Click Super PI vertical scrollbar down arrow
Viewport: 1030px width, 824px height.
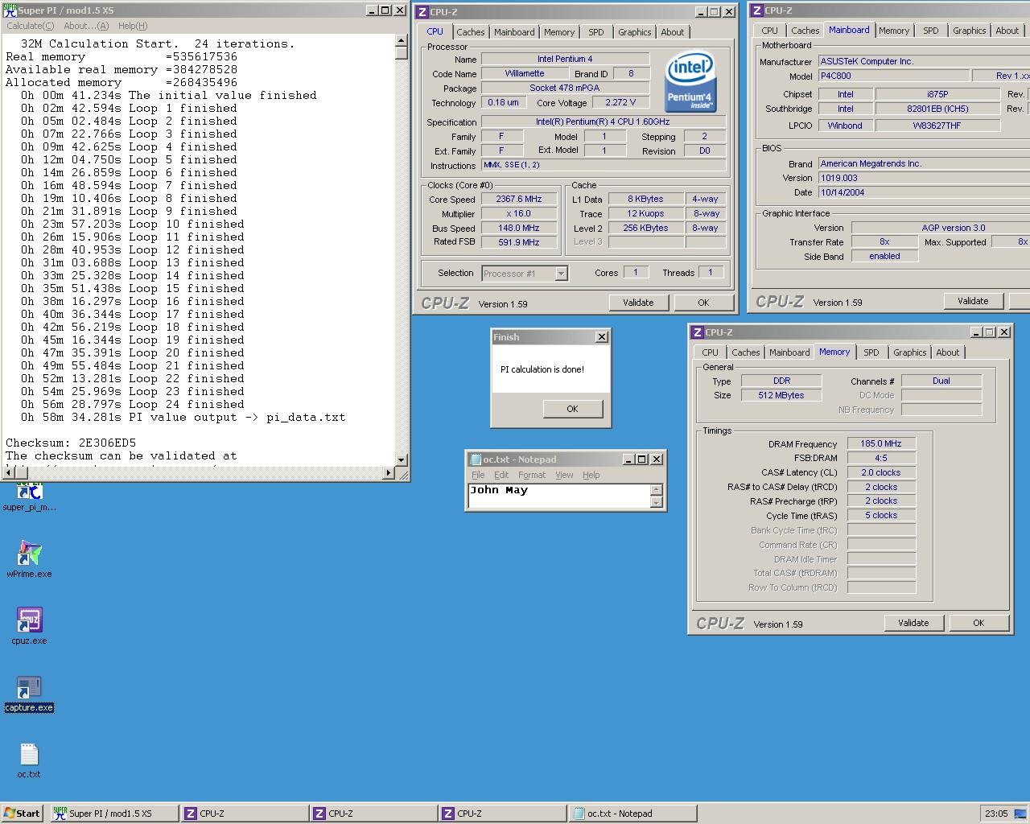[402, 459]
